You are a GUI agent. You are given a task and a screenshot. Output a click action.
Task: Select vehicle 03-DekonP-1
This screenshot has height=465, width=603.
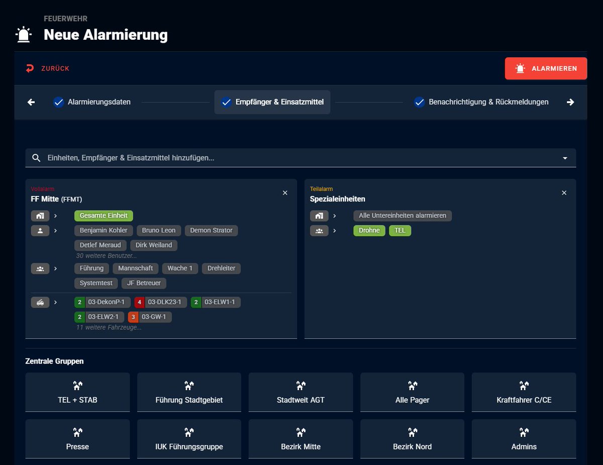tap(102, 303)
